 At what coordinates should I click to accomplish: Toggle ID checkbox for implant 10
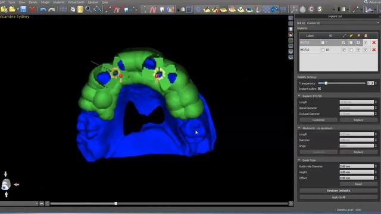coord(323,50)
